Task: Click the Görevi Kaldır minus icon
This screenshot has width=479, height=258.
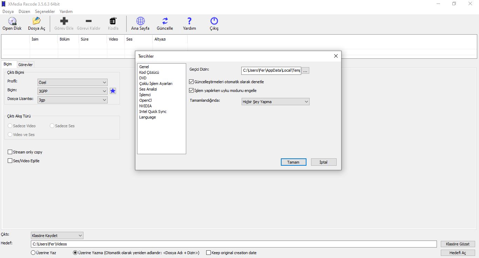Action: point(89,21)
